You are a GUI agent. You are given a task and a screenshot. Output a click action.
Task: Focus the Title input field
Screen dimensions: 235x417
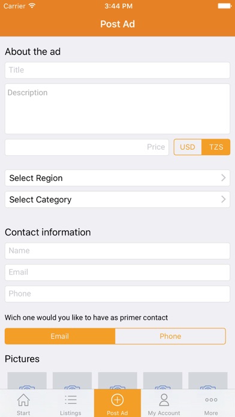[117, 70]
